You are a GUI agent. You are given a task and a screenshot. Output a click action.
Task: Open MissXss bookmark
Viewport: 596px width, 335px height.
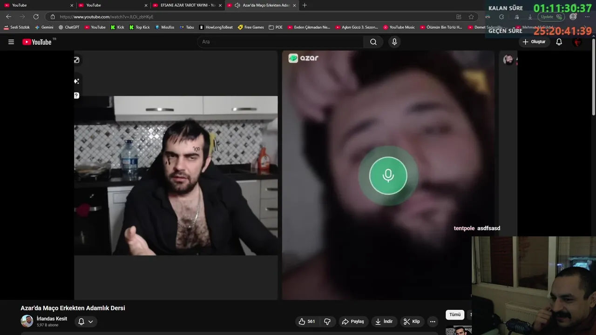click(164, 27)
